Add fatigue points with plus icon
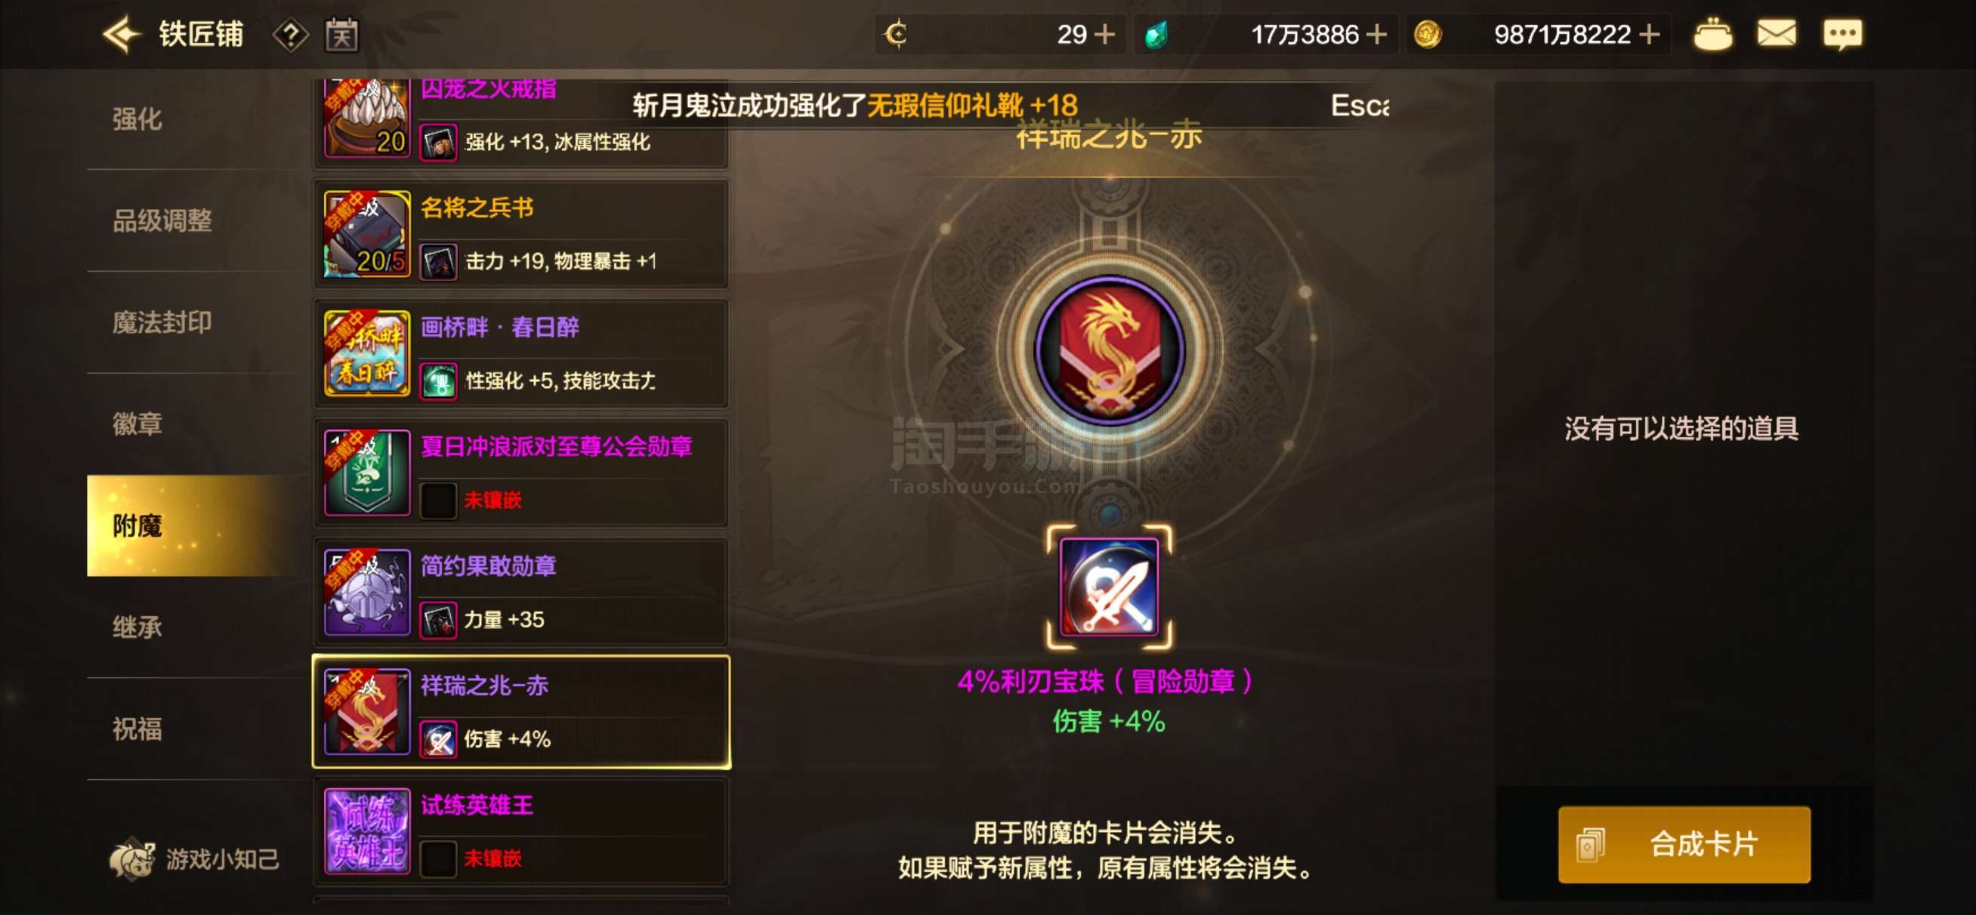This screenshot has width=1976, height=915. click(1104, 35)
